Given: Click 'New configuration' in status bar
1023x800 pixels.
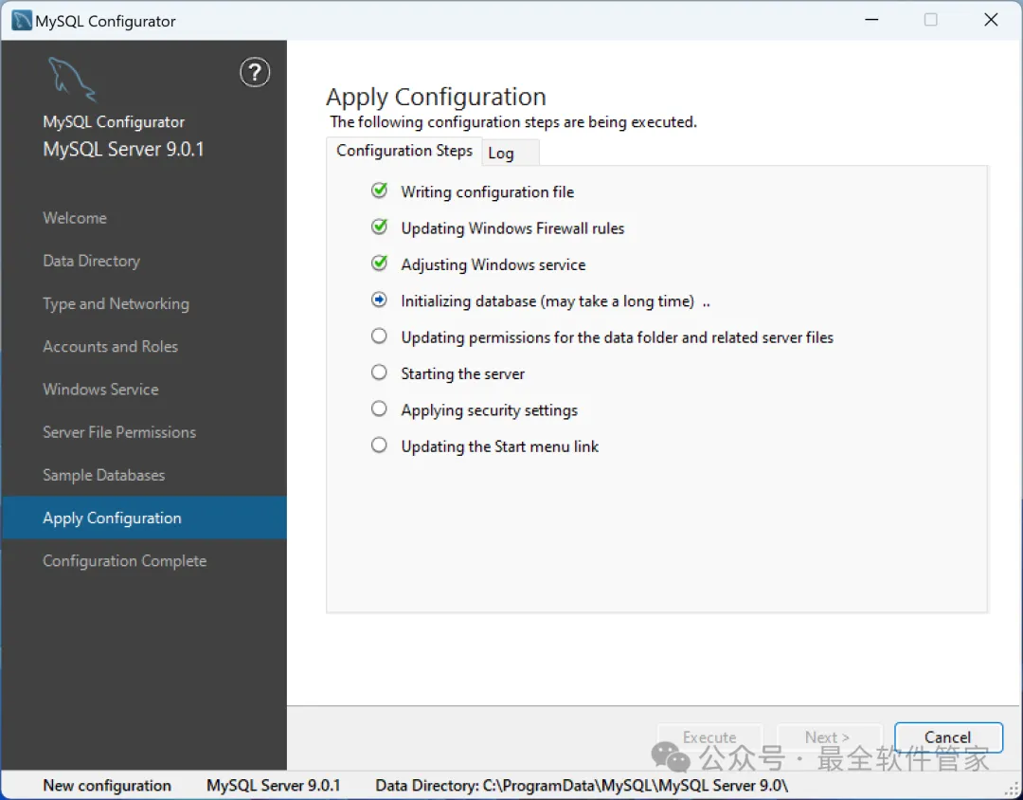Looking at the screenshot, I should click(107, 786).
